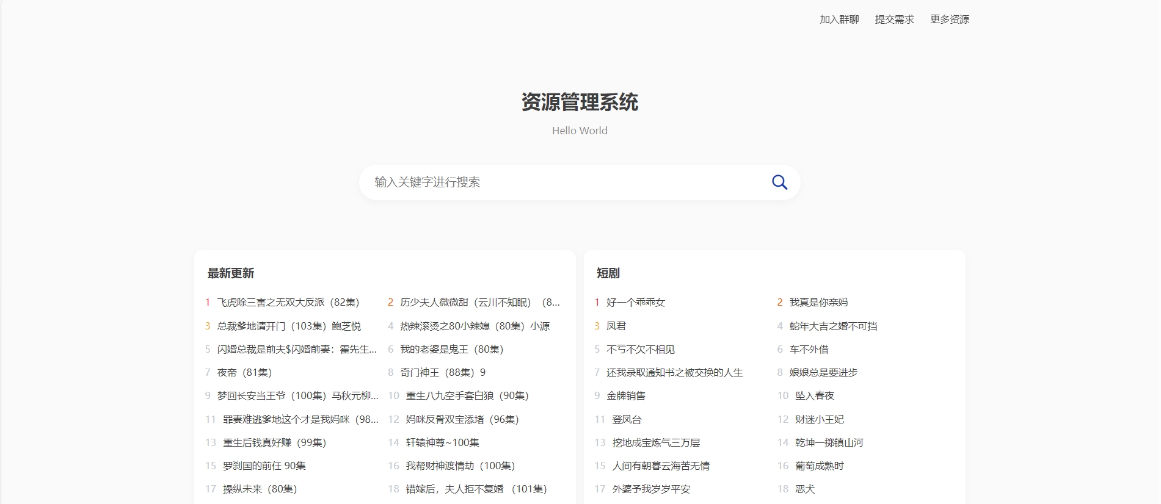Open short drama 挖地成宝炼气三万层

click(656, 442)
